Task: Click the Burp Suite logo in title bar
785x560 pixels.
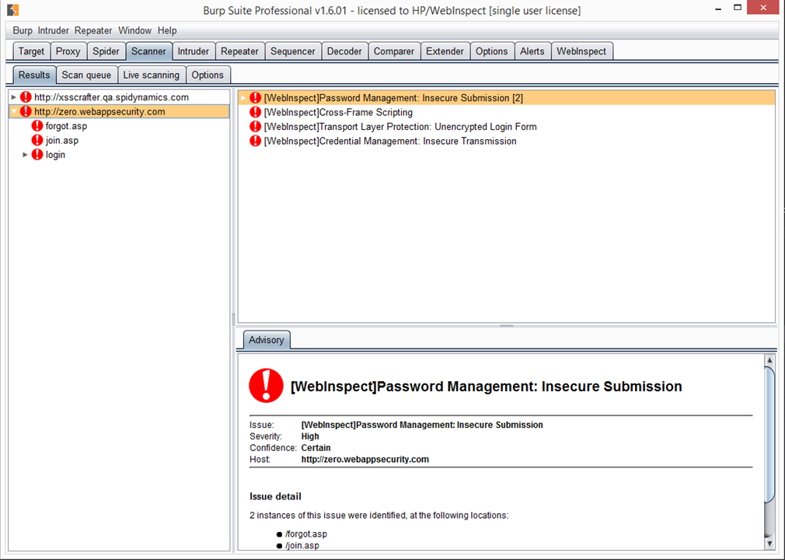Action: (12, 9)
